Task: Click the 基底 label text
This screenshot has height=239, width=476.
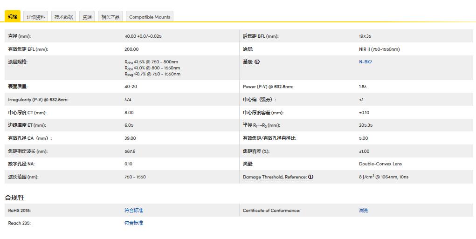Action: (248, 62)
